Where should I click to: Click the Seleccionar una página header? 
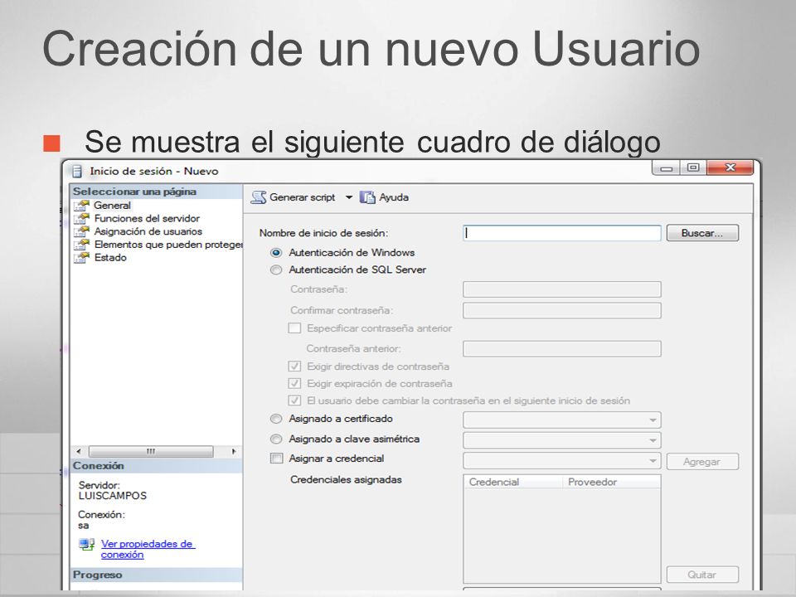pyautogui.click(x=157, y=192)
